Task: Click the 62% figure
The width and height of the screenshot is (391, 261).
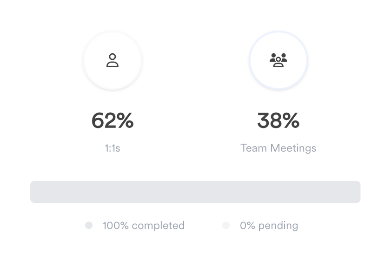Action: point(113,121)
